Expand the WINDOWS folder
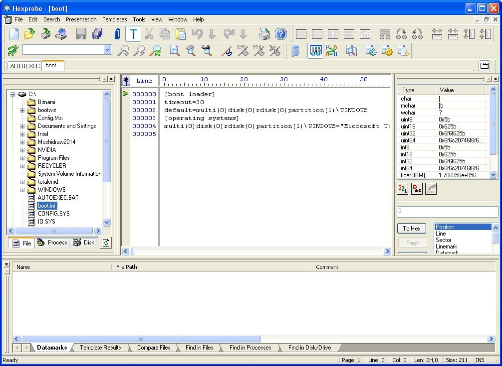 (22, 190)
